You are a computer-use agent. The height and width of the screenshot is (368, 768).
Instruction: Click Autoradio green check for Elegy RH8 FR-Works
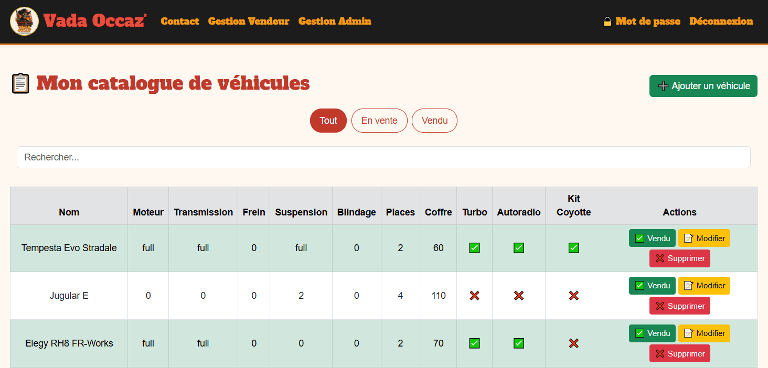[519, 343]
